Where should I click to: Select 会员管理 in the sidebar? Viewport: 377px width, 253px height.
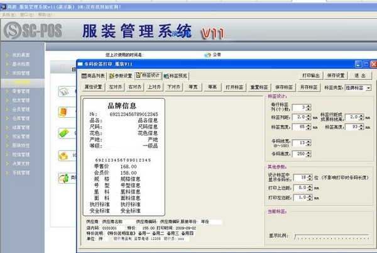pyautogui.click(x=21, y=110)
